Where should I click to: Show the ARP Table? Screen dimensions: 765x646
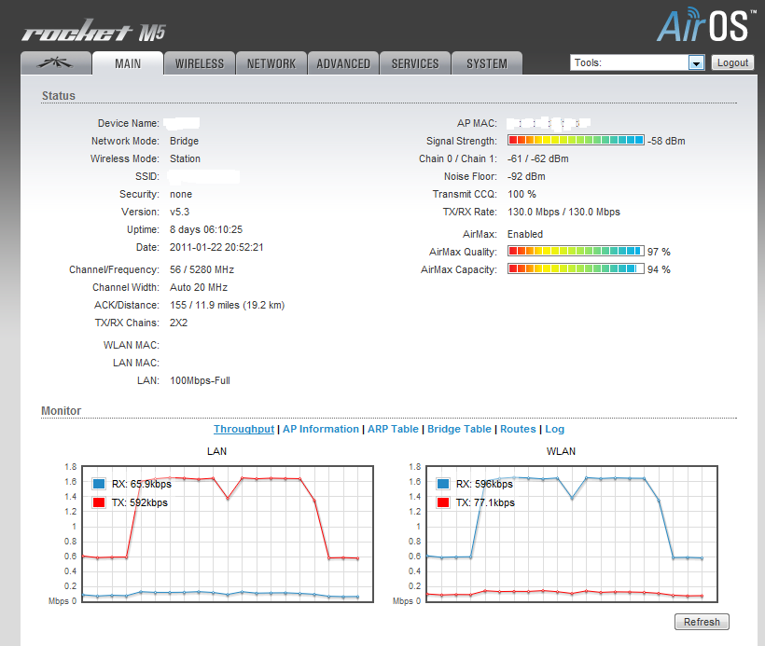[x=393, y=429]
